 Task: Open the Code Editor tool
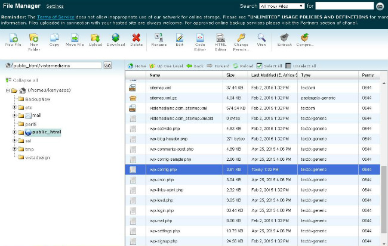[200, 39]
